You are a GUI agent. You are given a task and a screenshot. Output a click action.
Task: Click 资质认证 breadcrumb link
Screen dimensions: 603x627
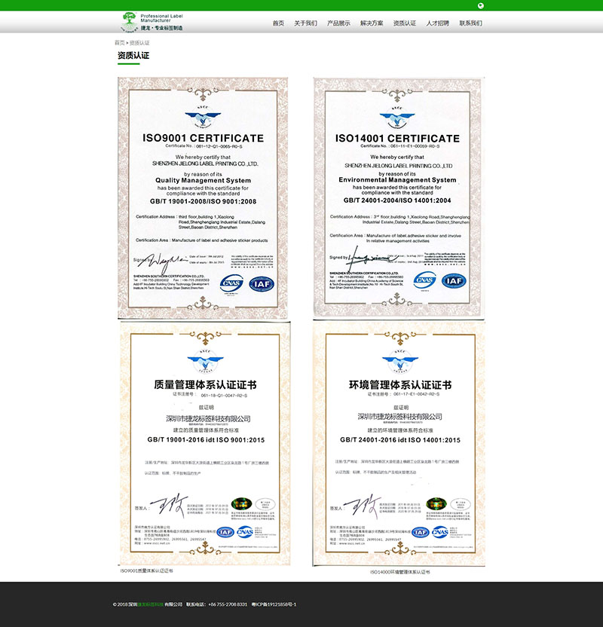[x=139, y=43]
